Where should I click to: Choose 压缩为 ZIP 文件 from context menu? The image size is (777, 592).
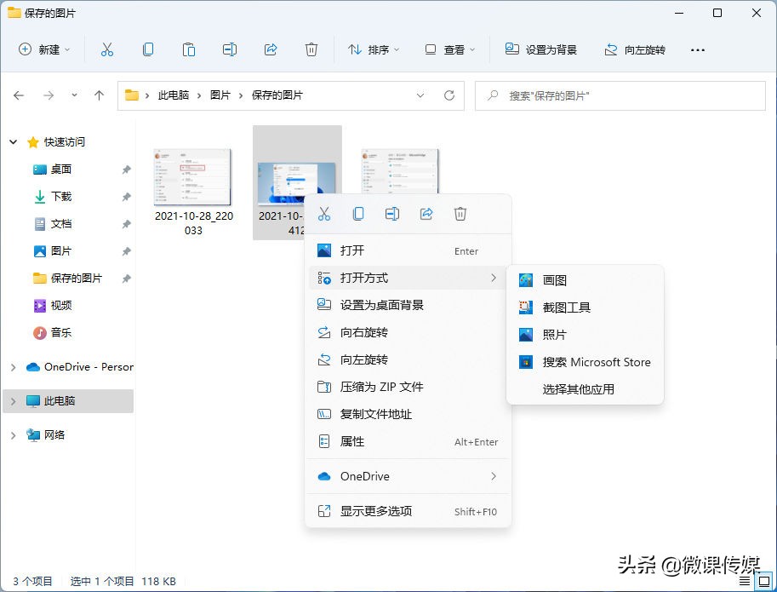point(408,388)
